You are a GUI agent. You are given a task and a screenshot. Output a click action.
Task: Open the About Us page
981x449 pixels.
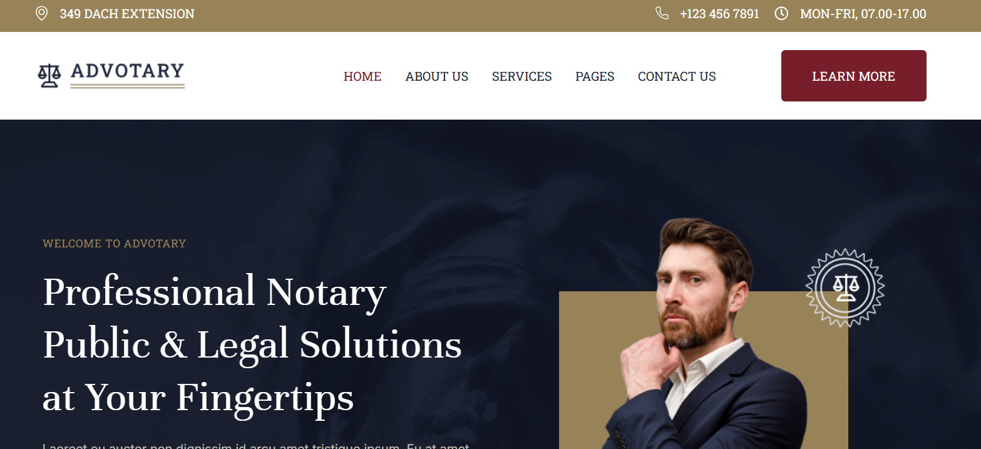[x=437, y=76]
